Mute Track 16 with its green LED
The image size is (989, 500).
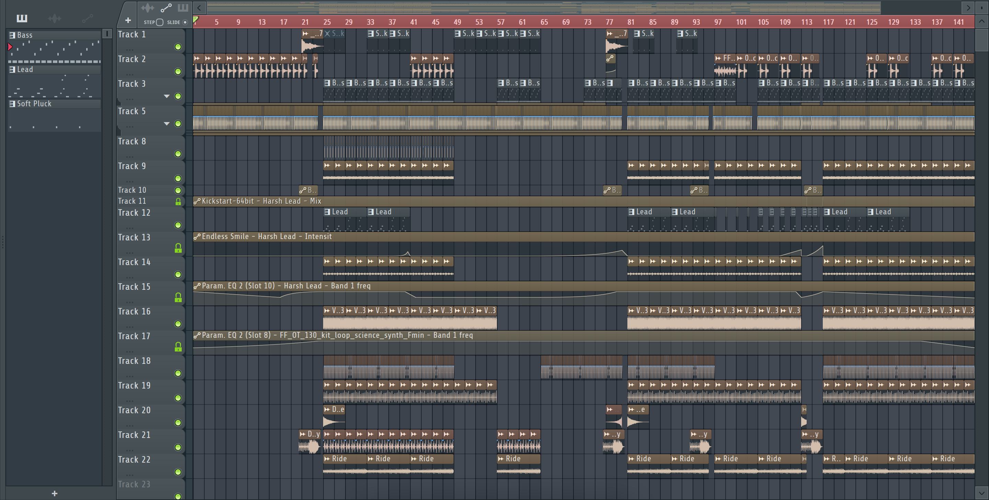(178, 324)
